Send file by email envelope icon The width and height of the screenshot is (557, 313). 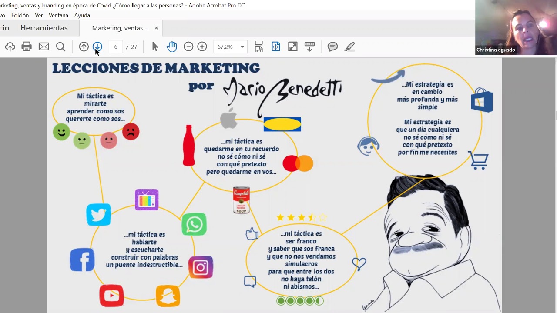[44, 47]
